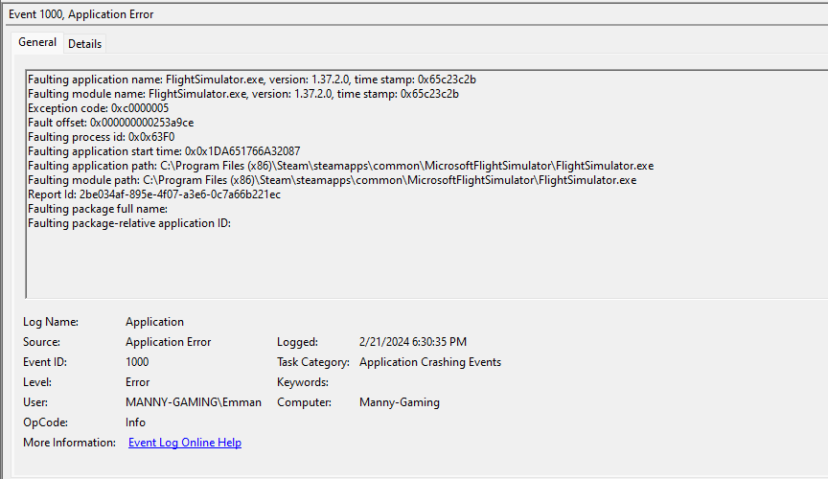Viewport: 828px width, 479px height.
Task: Click the Source value Application Error
Action: point(168,342)
